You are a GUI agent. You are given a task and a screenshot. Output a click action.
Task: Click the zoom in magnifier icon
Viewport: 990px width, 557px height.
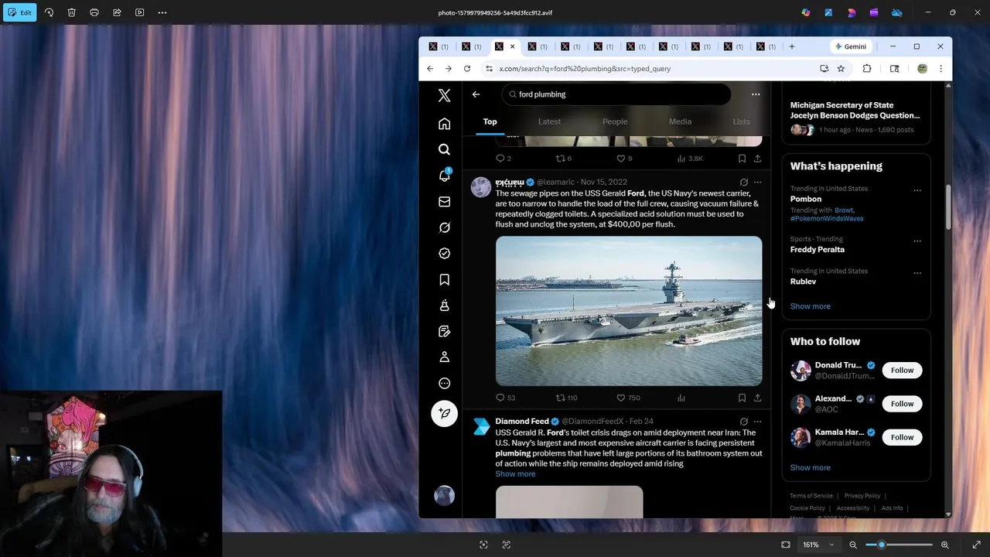[944, 545]
